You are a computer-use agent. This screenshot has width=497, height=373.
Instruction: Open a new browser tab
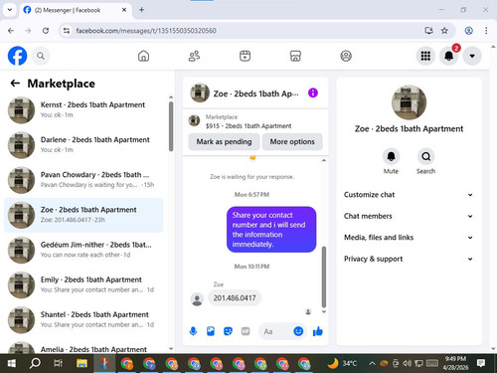[141, 10]
